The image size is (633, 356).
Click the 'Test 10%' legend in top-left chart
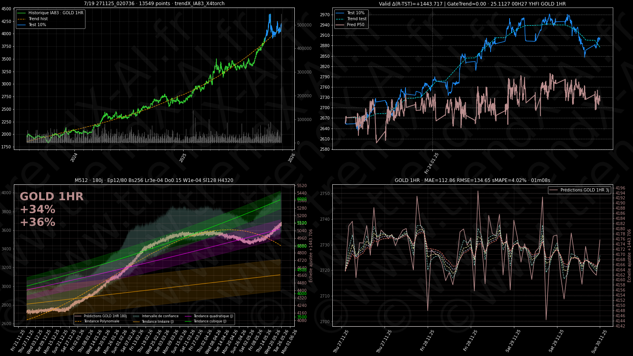[x=37, y=25]
